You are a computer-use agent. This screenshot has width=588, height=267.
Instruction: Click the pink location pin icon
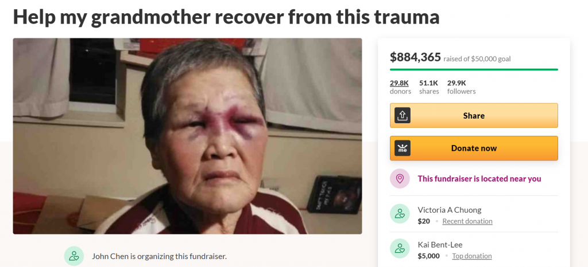pos(400,179)
